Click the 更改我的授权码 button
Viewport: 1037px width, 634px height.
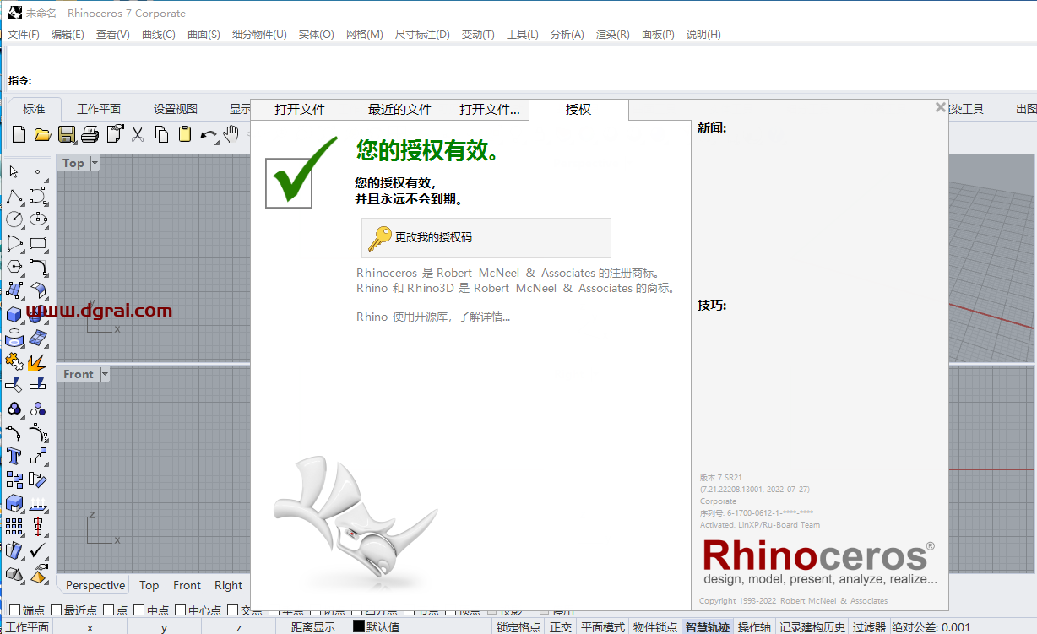(x=486, y=238)
